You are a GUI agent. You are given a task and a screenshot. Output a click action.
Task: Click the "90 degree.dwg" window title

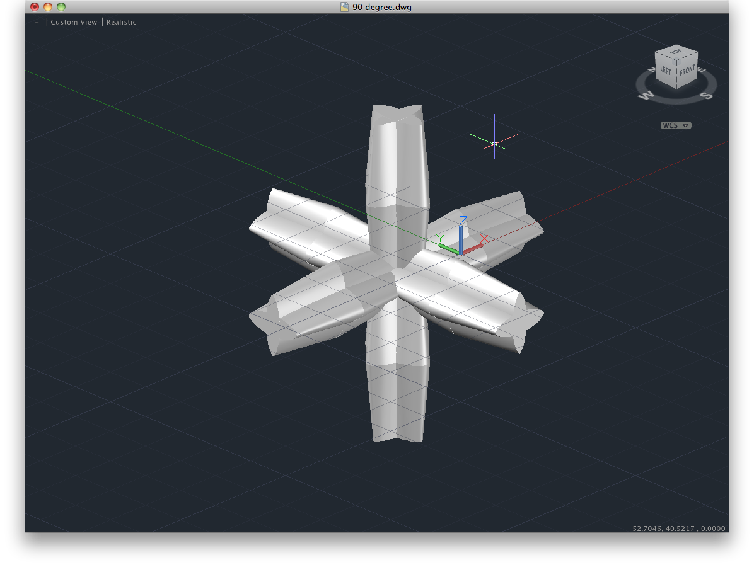382,7
